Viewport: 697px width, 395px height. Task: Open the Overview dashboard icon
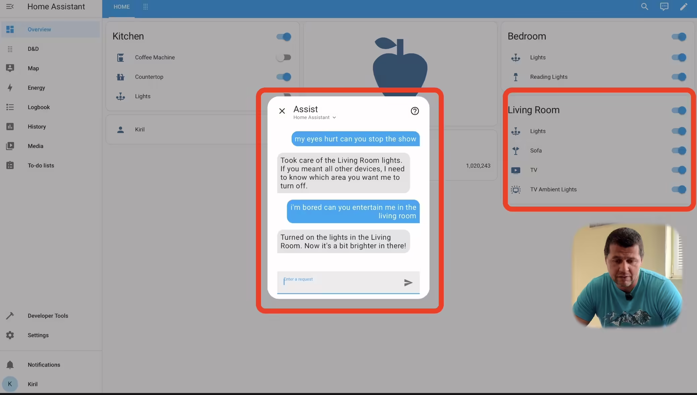(x=10, y=30)
